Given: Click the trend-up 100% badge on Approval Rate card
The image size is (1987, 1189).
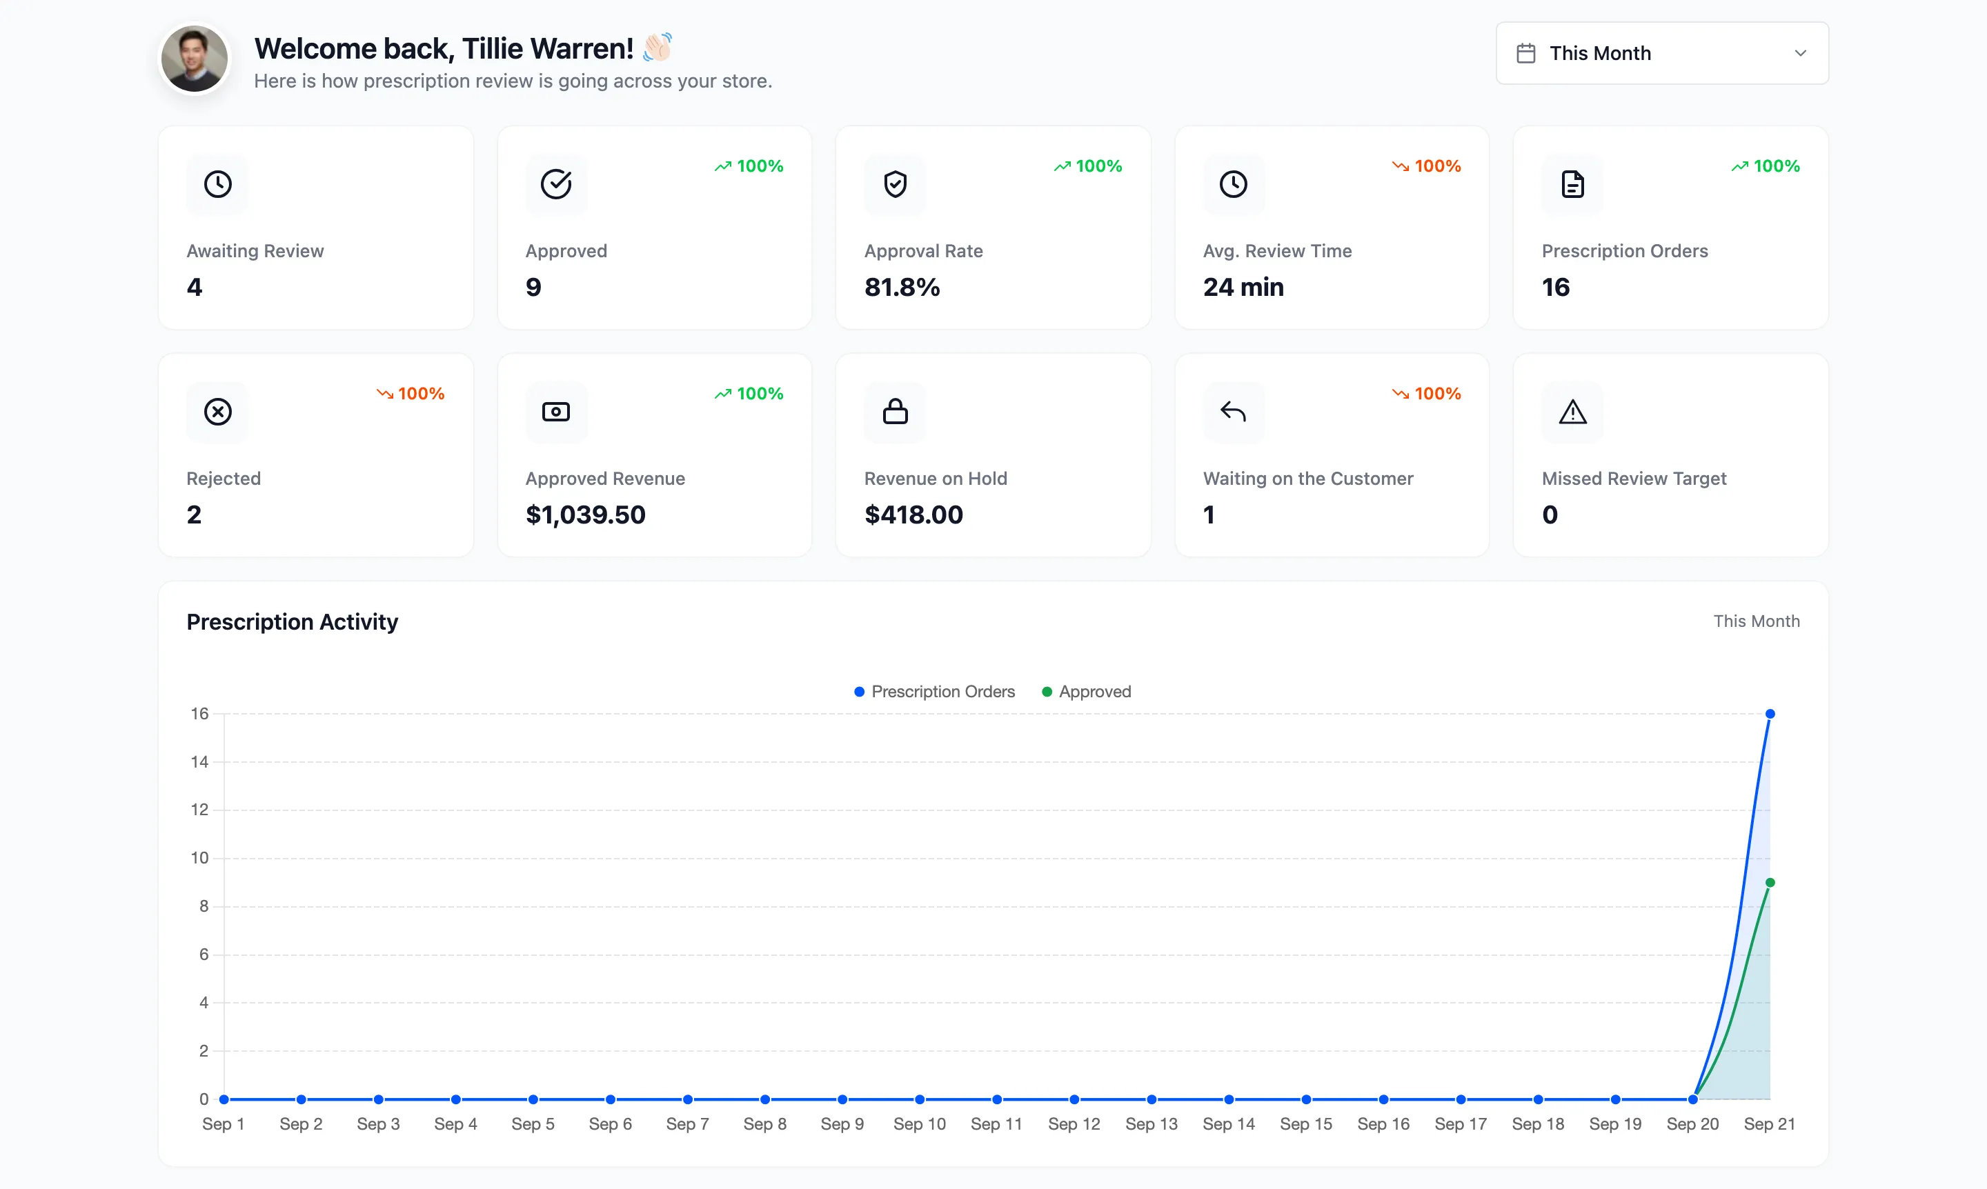Looking at the screenshot, I should pyautogui.click(x=1088, y=166).
